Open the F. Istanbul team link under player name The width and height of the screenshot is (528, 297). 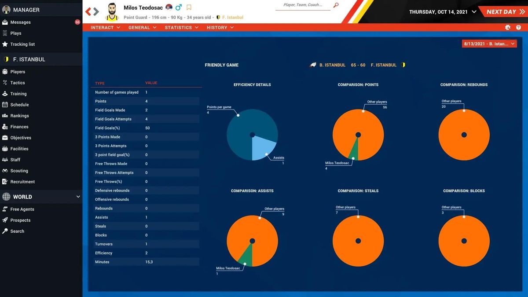232,18
